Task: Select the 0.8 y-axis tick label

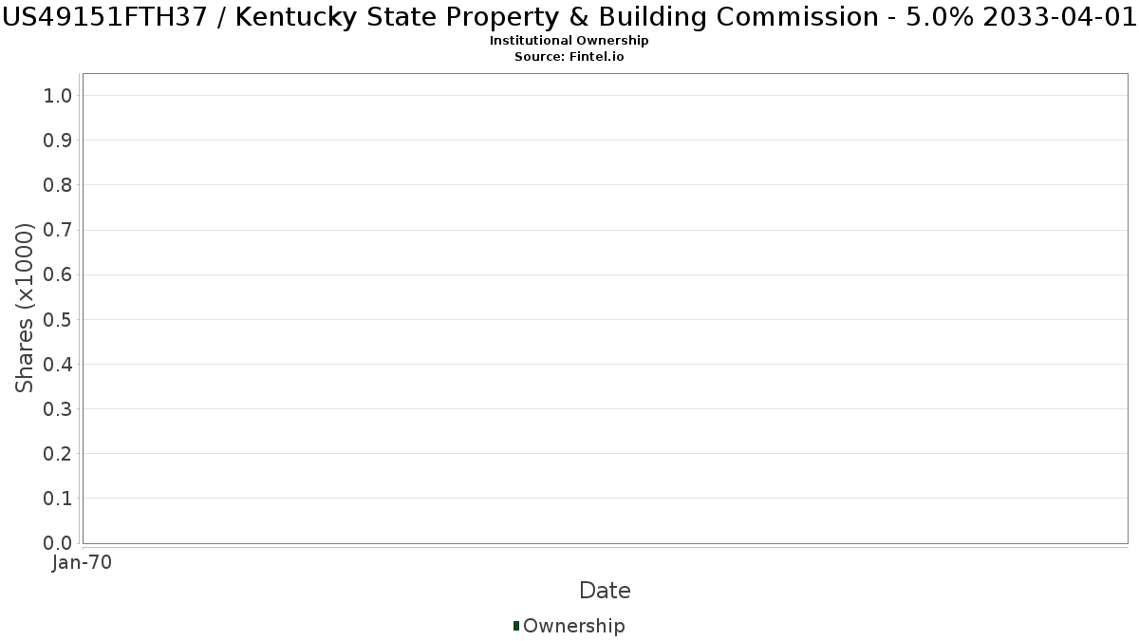Action: coord(58,185)
